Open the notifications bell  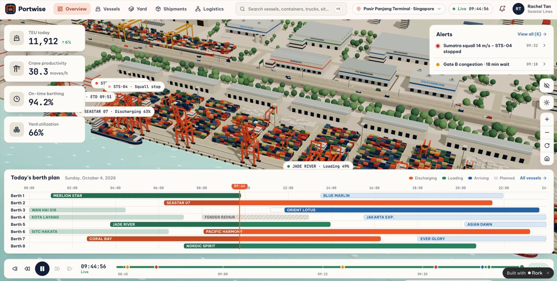coord(502,9)
